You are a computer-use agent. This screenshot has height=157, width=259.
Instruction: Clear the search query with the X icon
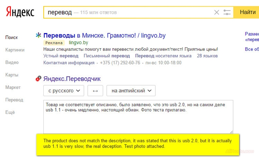(x=216, y=12)
